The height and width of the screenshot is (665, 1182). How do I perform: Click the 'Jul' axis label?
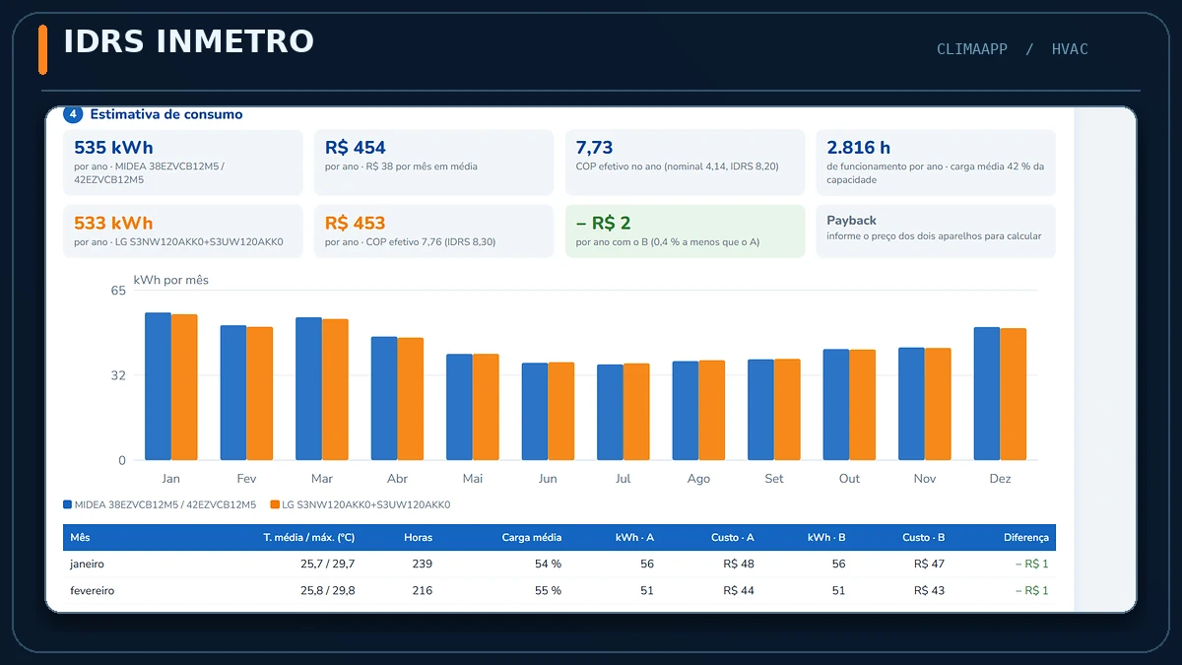tap(623, 479)
